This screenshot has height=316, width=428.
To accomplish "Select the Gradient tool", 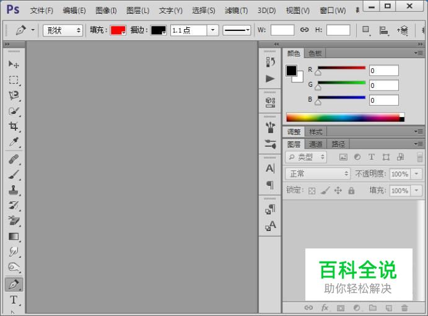I will tap(14, 236).
